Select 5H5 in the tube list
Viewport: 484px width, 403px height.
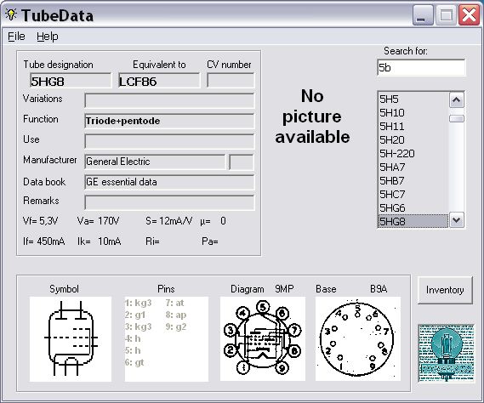tap(413, 99)
